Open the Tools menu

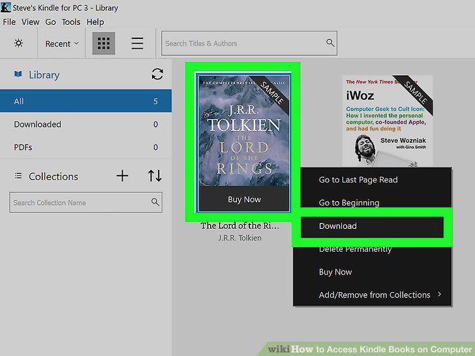pyautogui.click(x=71, y=22)
